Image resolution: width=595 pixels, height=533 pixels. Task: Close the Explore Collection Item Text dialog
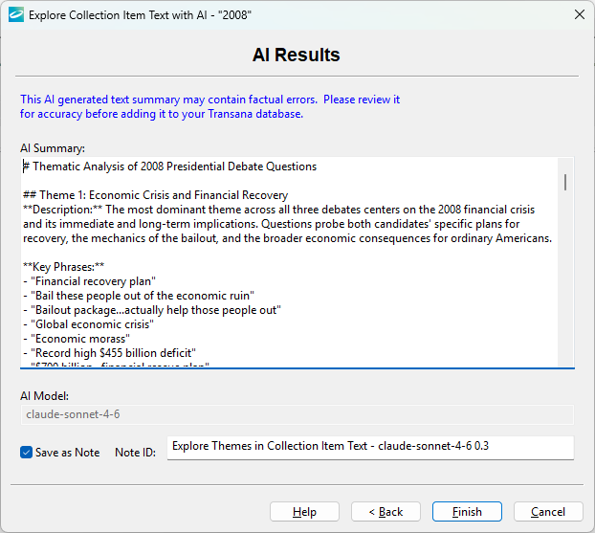(x=578, y=14)
